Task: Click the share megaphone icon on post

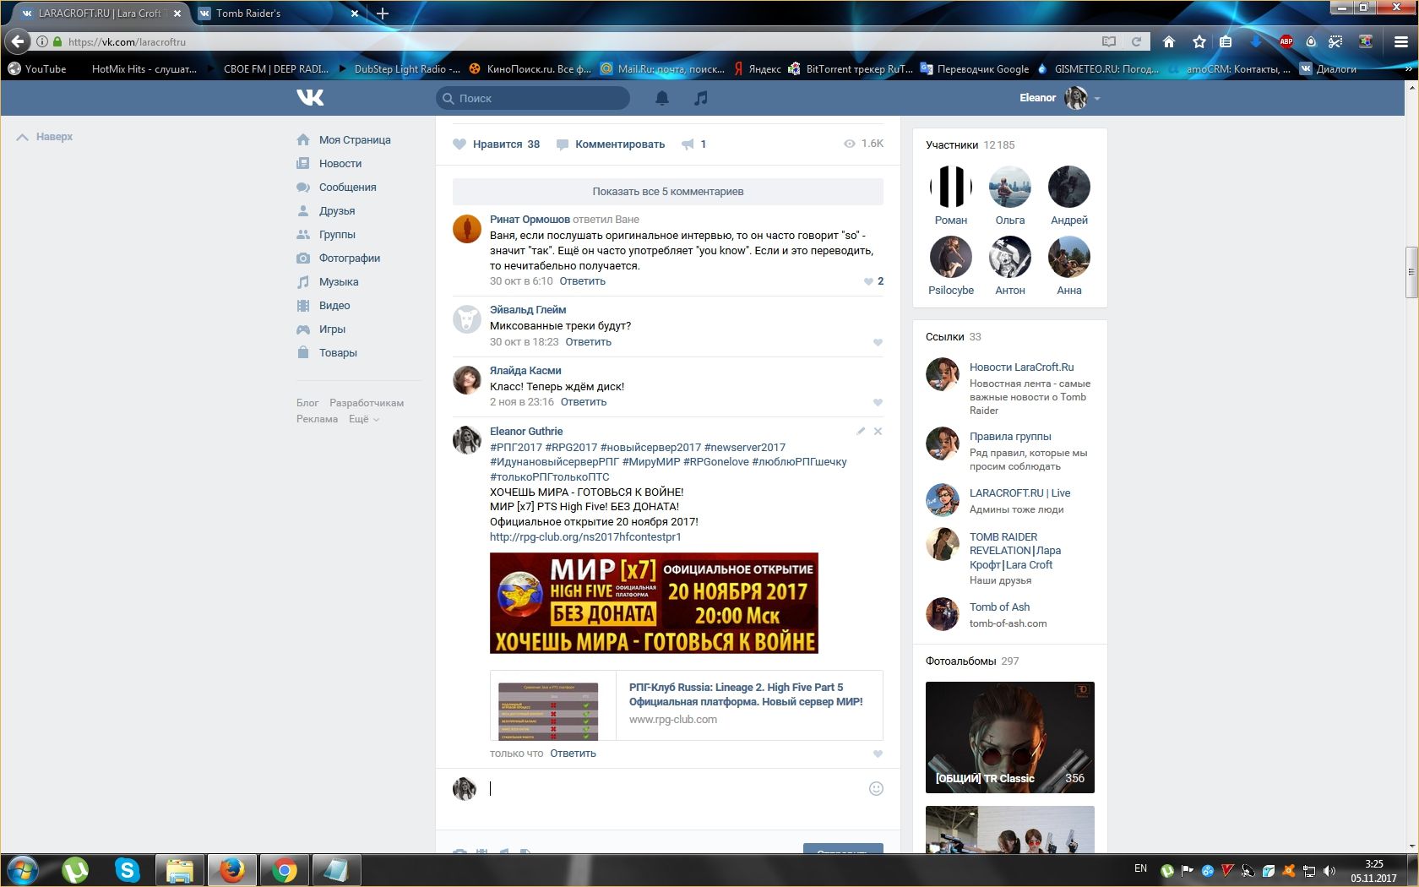Action: pos(688,144)
